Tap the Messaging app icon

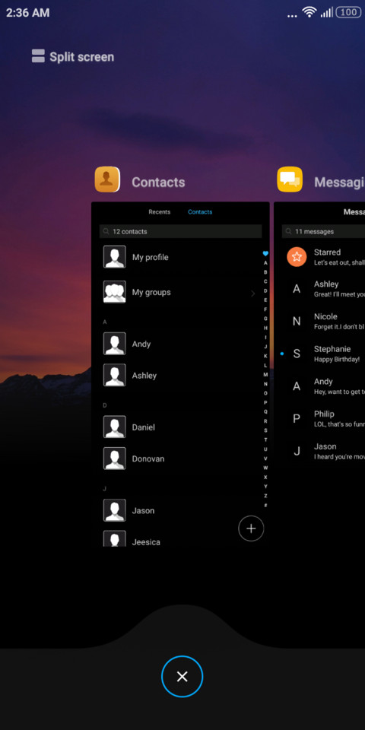290,179
